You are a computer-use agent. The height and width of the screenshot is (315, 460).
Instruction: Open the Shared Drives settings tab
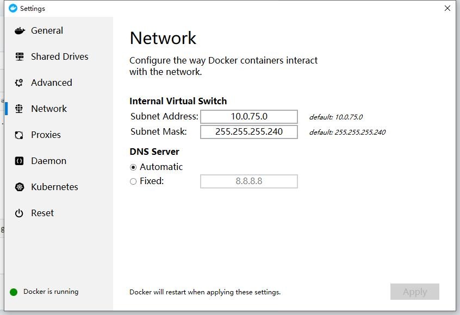pos(59,56)
